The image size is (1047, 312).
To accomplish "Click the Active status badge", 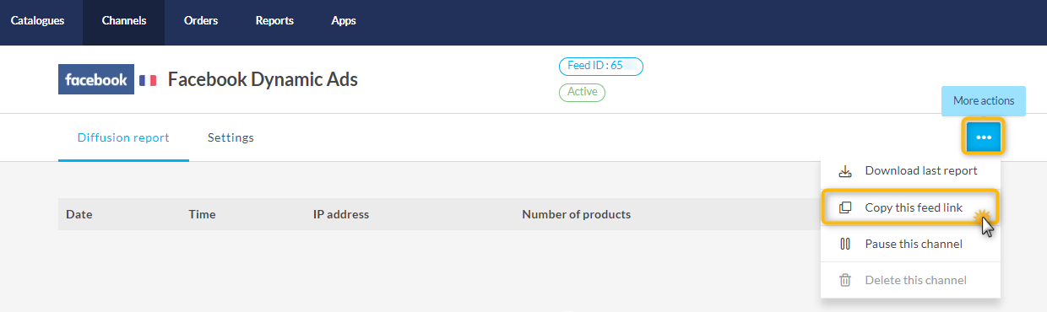I will tap(582, 92).
